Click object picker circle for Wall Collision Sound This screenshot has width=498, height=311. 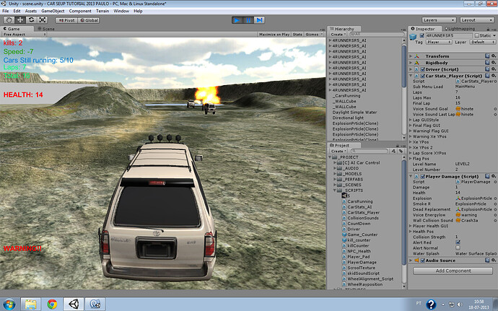pos(495,221)
